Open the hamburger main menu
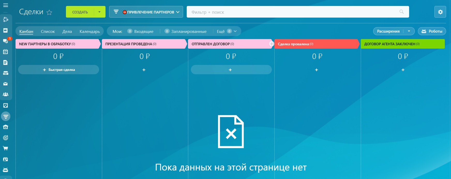Image resolution: width=451 pixels, height=179 pixels. 5,5
